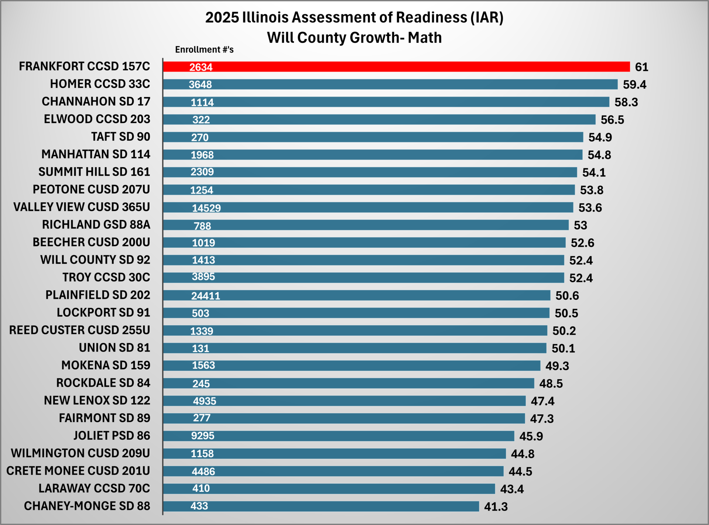The height and width of the screenshot is (525, 709).
Task: Click the 'CRETE MONEE CUSD 201U' label
Action: pyautogui.click(x=78, y=471)
